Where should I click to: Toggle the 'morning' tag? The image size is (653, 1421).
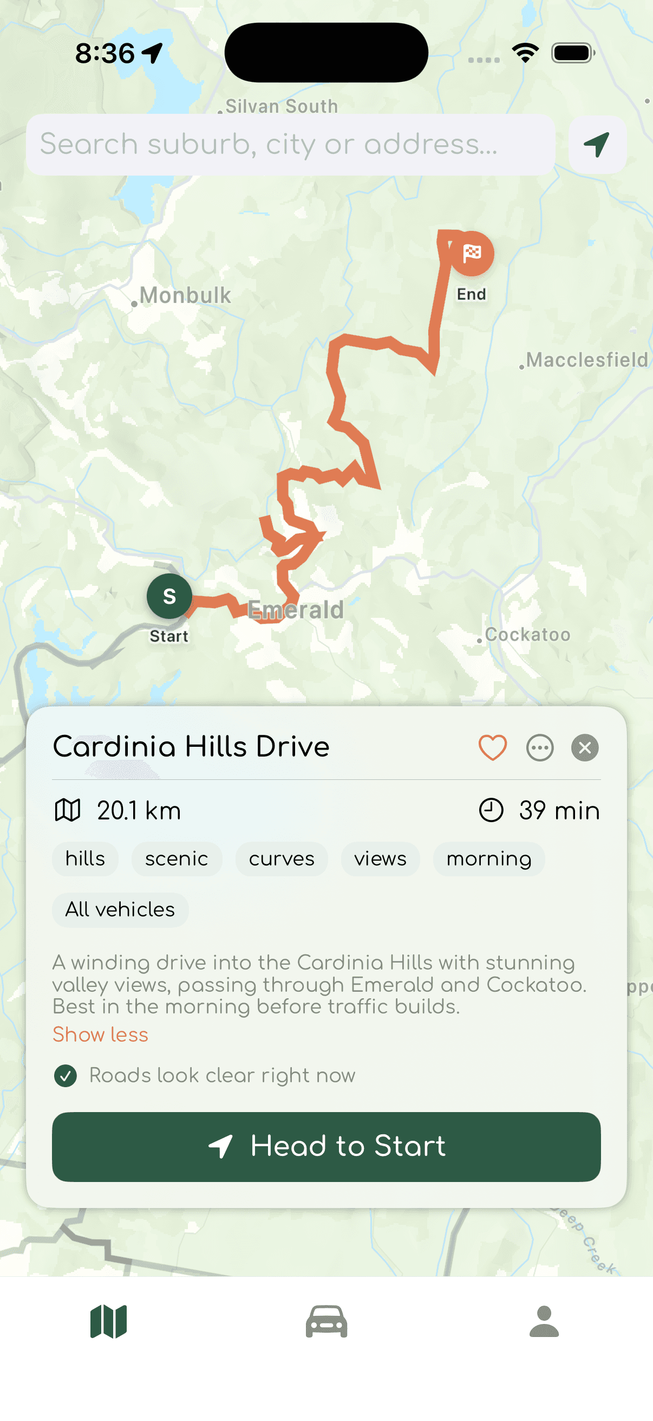coord(488,858)
